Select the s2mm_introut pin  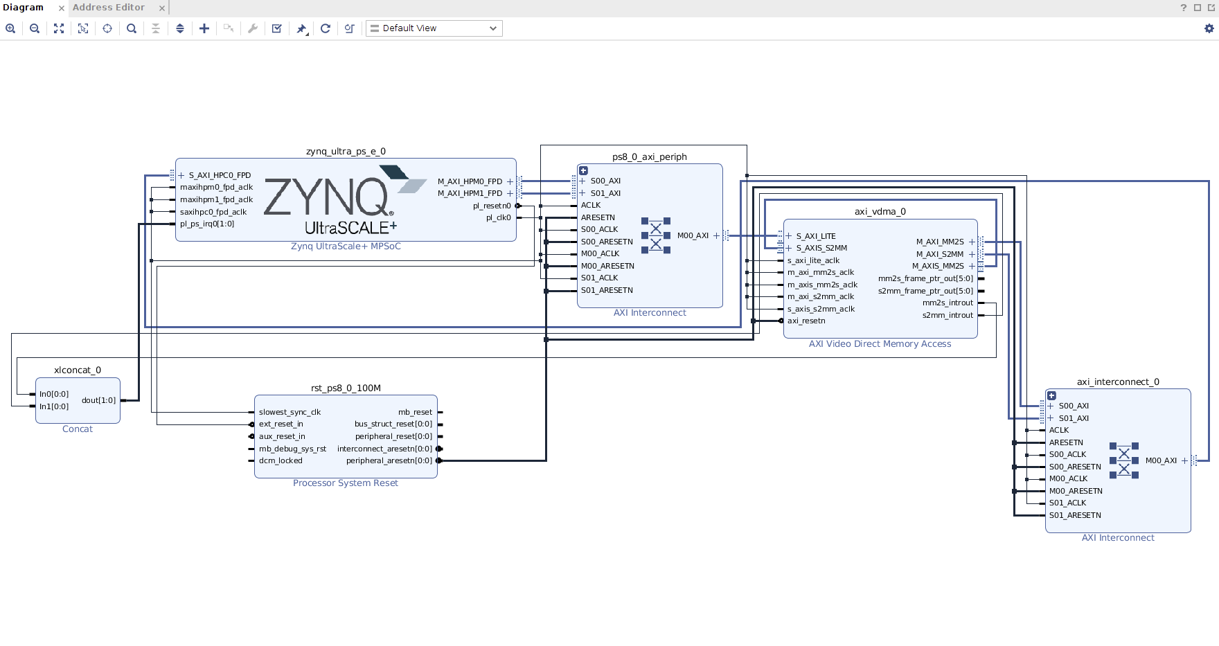click(948, 315)
